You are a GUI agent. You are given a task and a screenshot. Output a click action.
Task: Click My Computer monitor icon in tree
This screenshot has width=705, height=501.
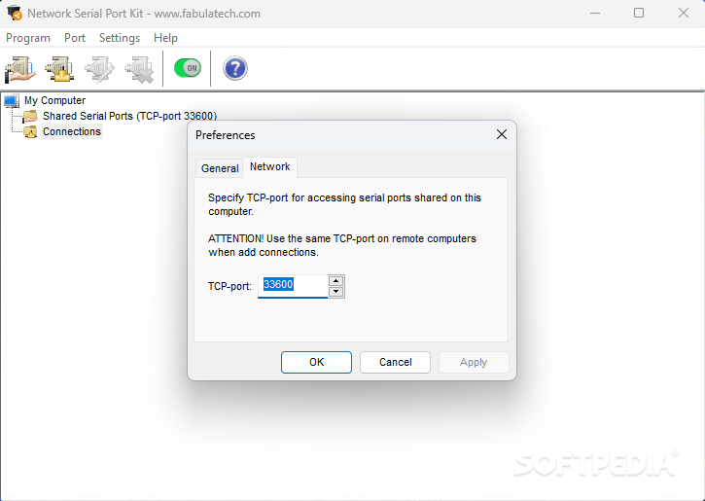point(12,101)
